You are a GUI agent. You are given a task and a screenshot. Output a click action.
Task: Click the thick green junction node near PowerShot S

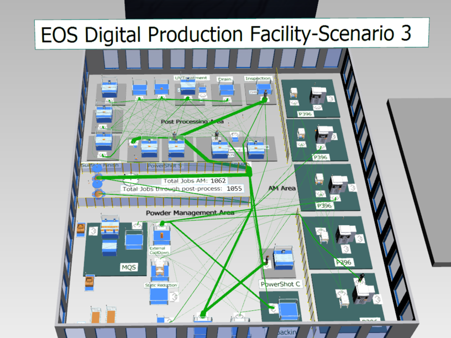249,172
